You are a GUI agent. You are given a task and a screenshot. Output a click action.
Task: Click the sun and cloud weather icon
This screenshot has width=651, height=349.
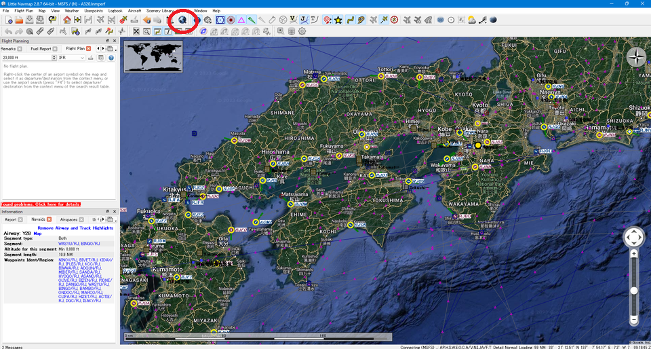tap(471, 20)
